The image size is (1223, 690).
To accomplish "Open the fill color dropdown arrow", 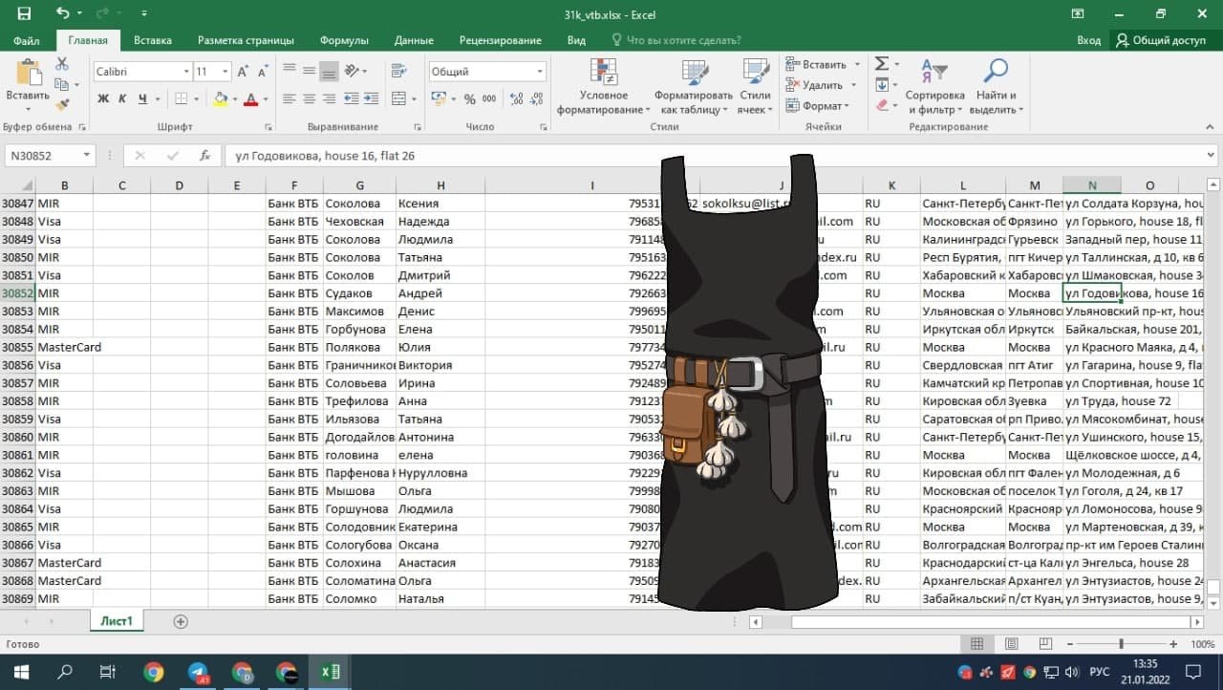I will 234,98.
